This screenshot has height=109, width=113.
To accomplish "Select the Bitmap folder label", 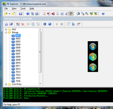I will [x=15, y=33].
